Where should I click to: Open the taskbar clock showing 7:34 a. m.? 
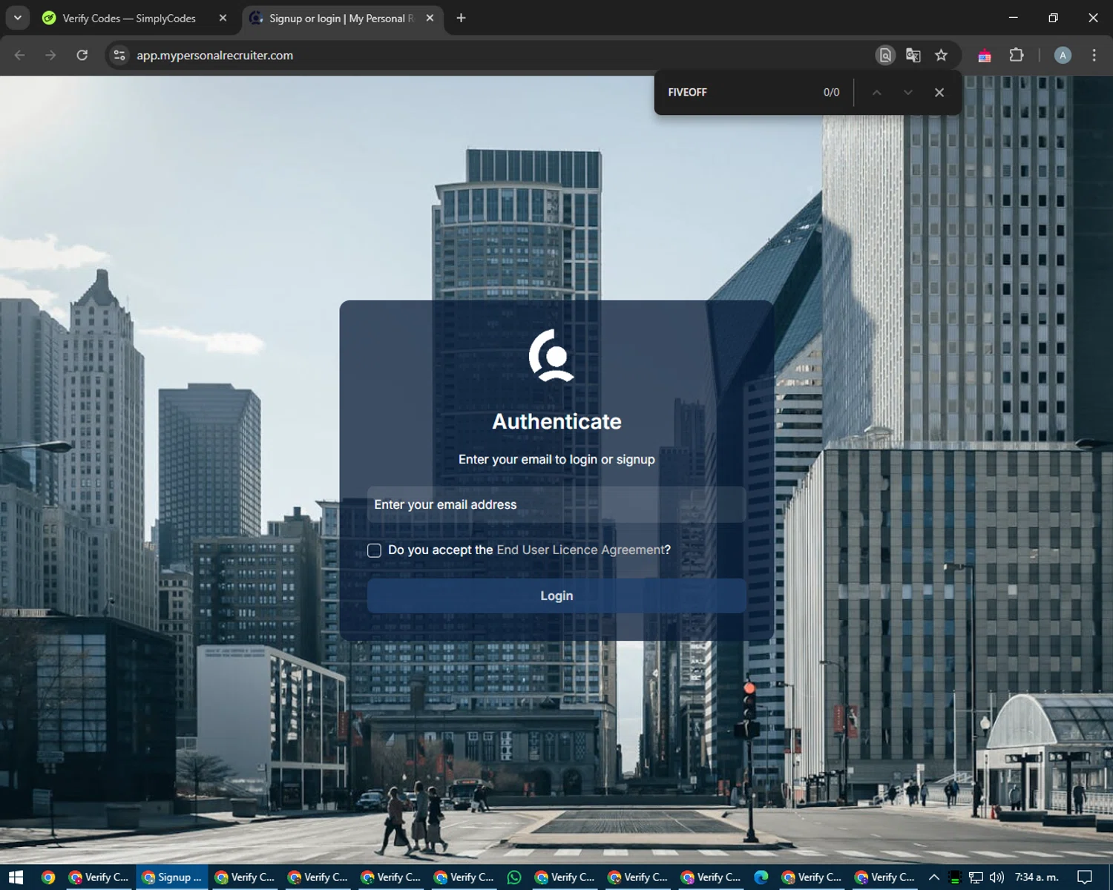[1037, 877]
